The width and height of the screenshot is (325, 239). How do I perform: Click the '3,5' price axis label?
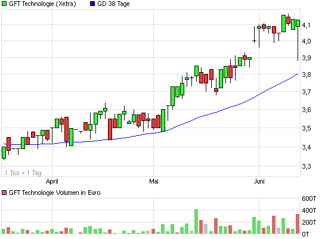click(x=307, y=128)
